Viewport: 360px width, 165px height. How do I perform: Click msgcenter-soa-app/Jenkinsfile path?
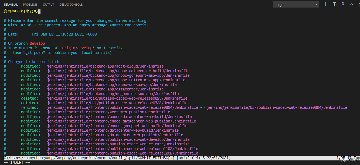pyautogui.click(x=113, y=94)
